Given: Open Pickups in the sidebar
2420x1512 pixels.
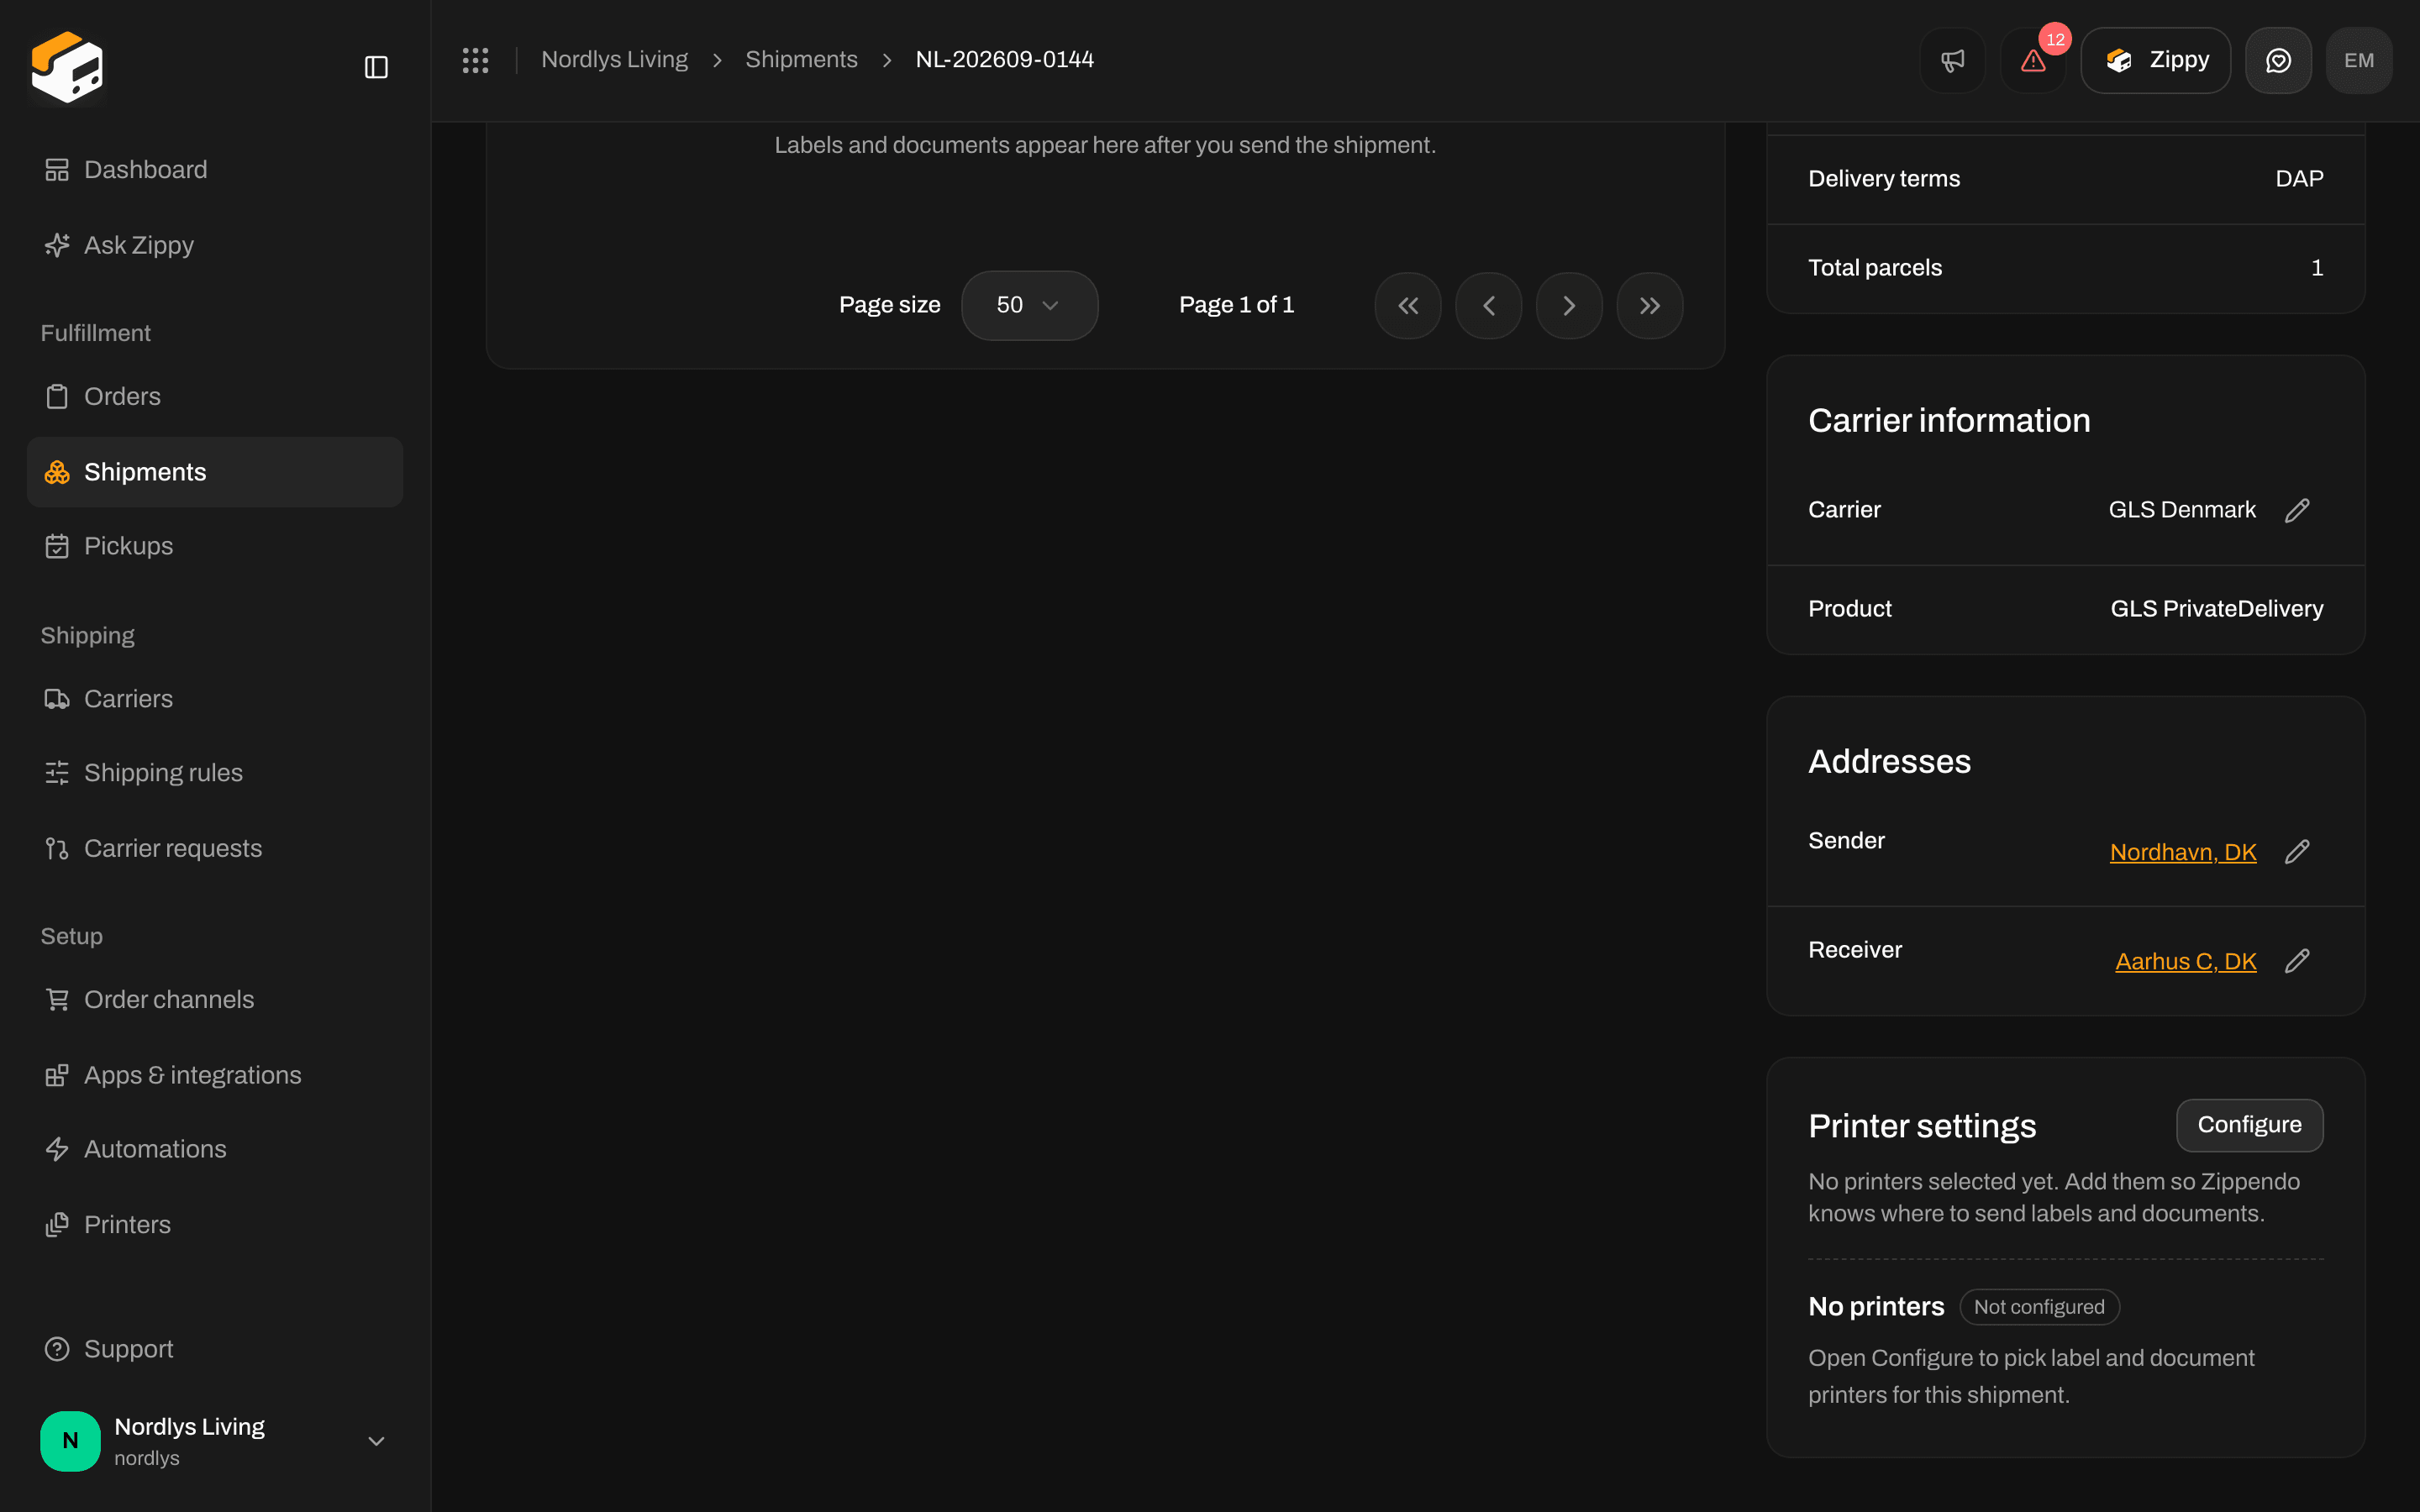Looking at the screenshot, I should pyautogui.click(x=215, y=546).
